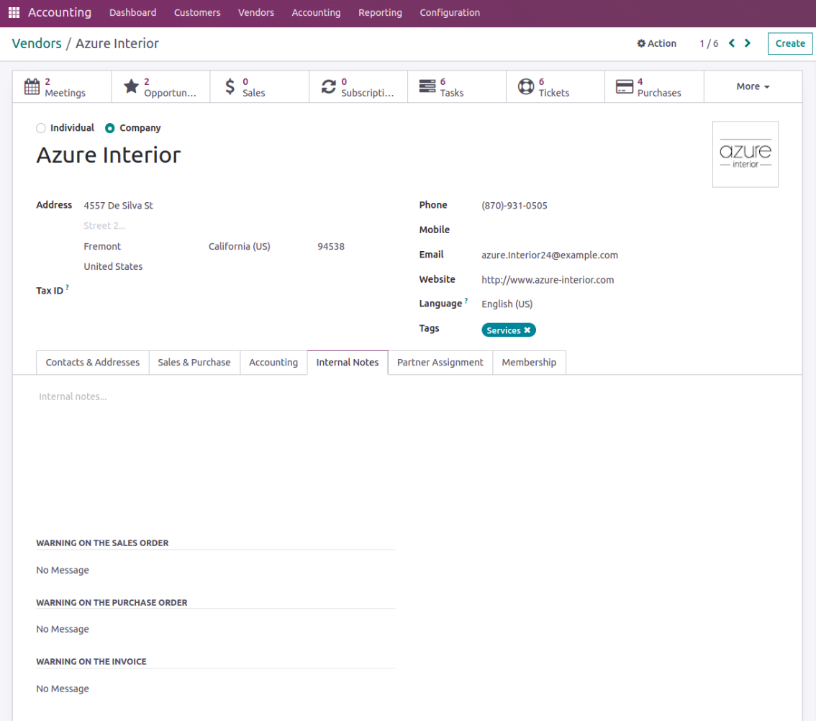Open Meetings calendar stat button
The image size is (816, 721).
(62, 87)
